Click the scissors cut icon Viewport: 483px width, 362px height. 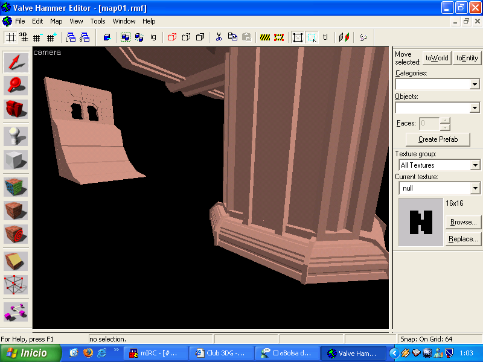coord(219,37)
